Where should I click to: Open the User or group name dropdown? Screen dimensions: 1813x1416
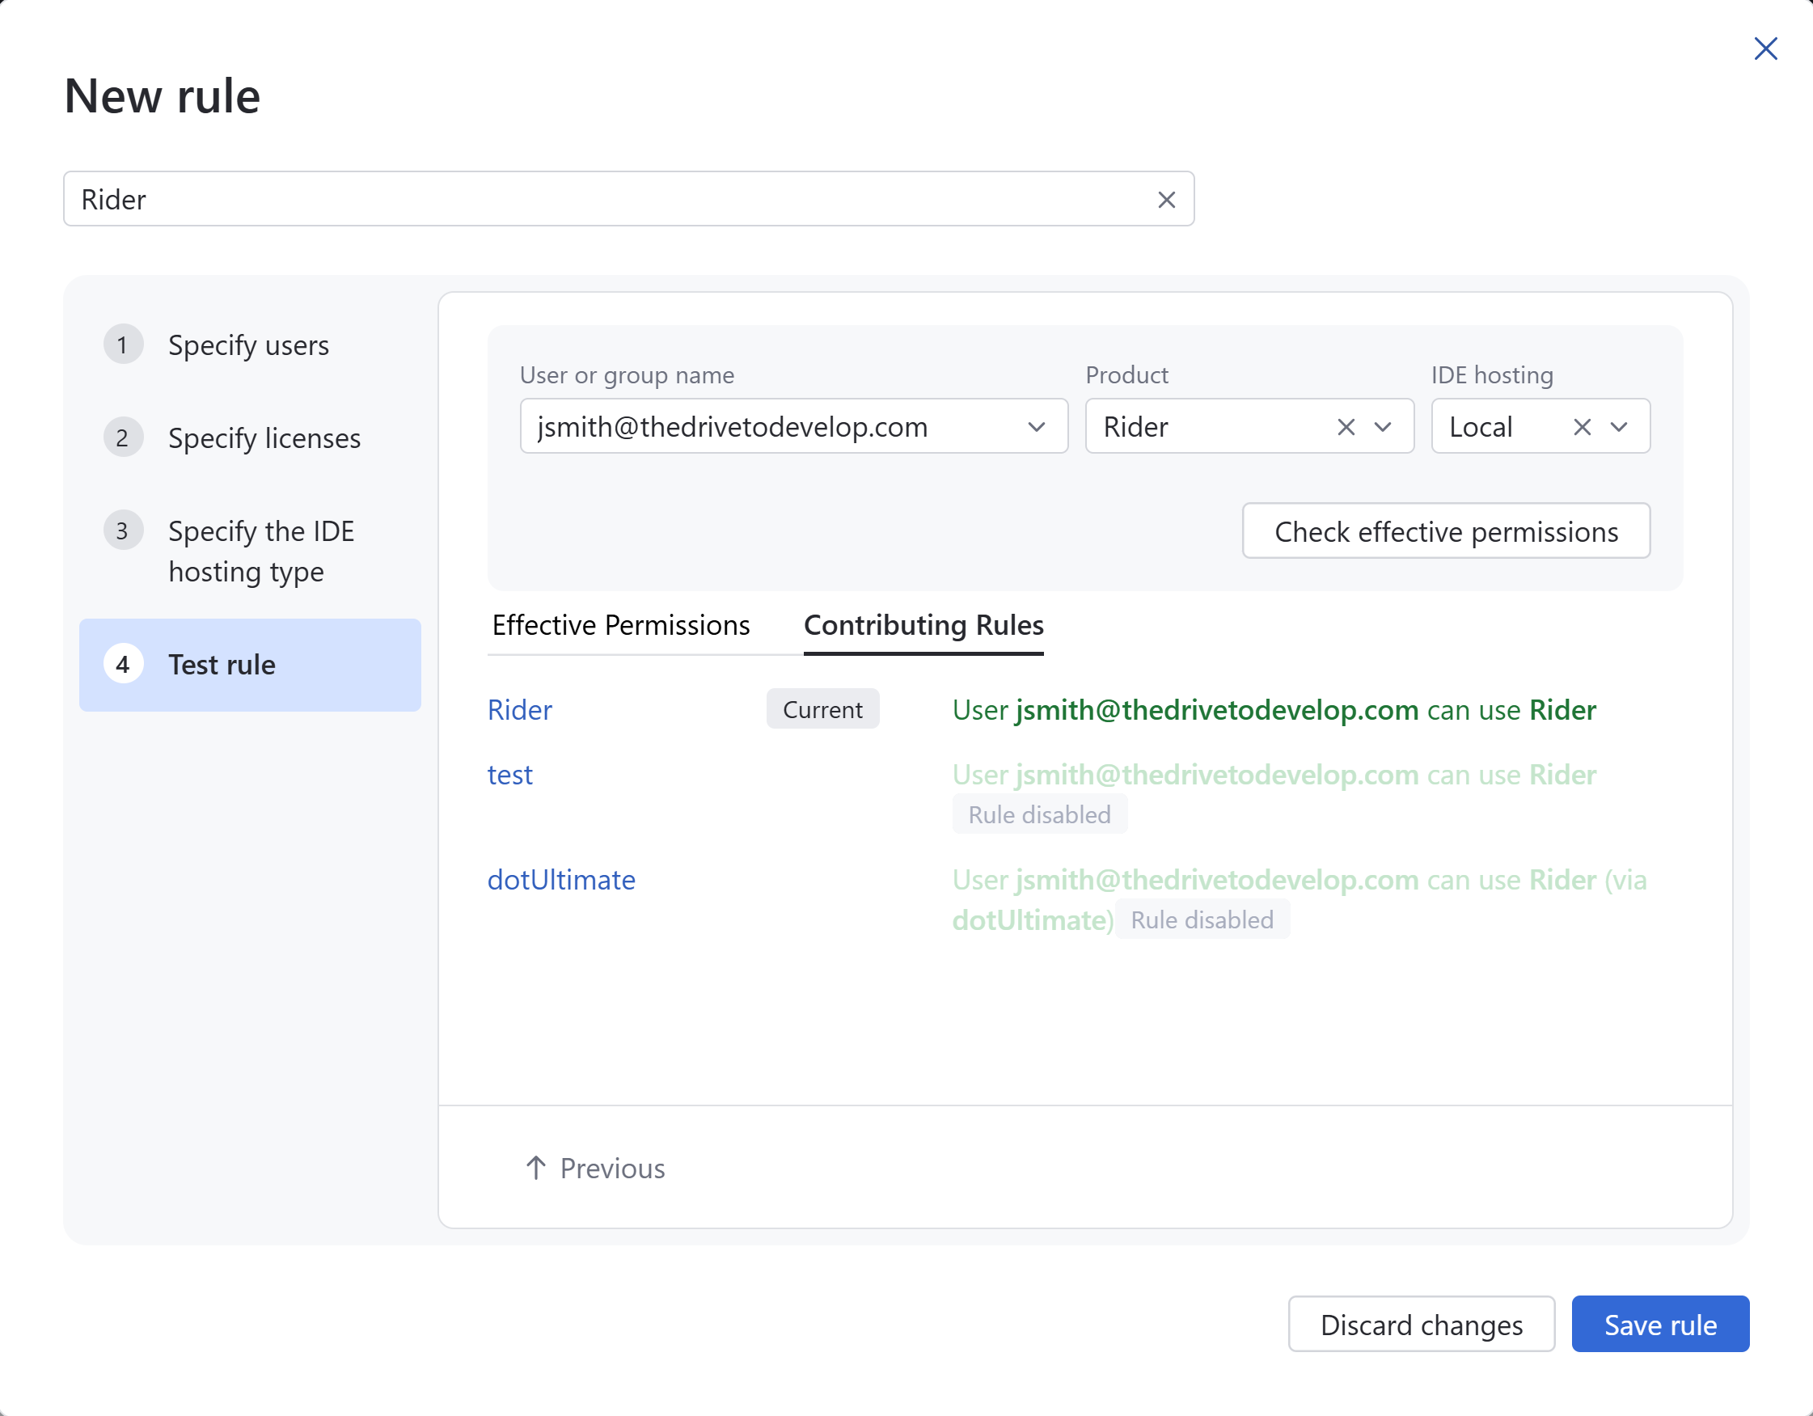793,427
